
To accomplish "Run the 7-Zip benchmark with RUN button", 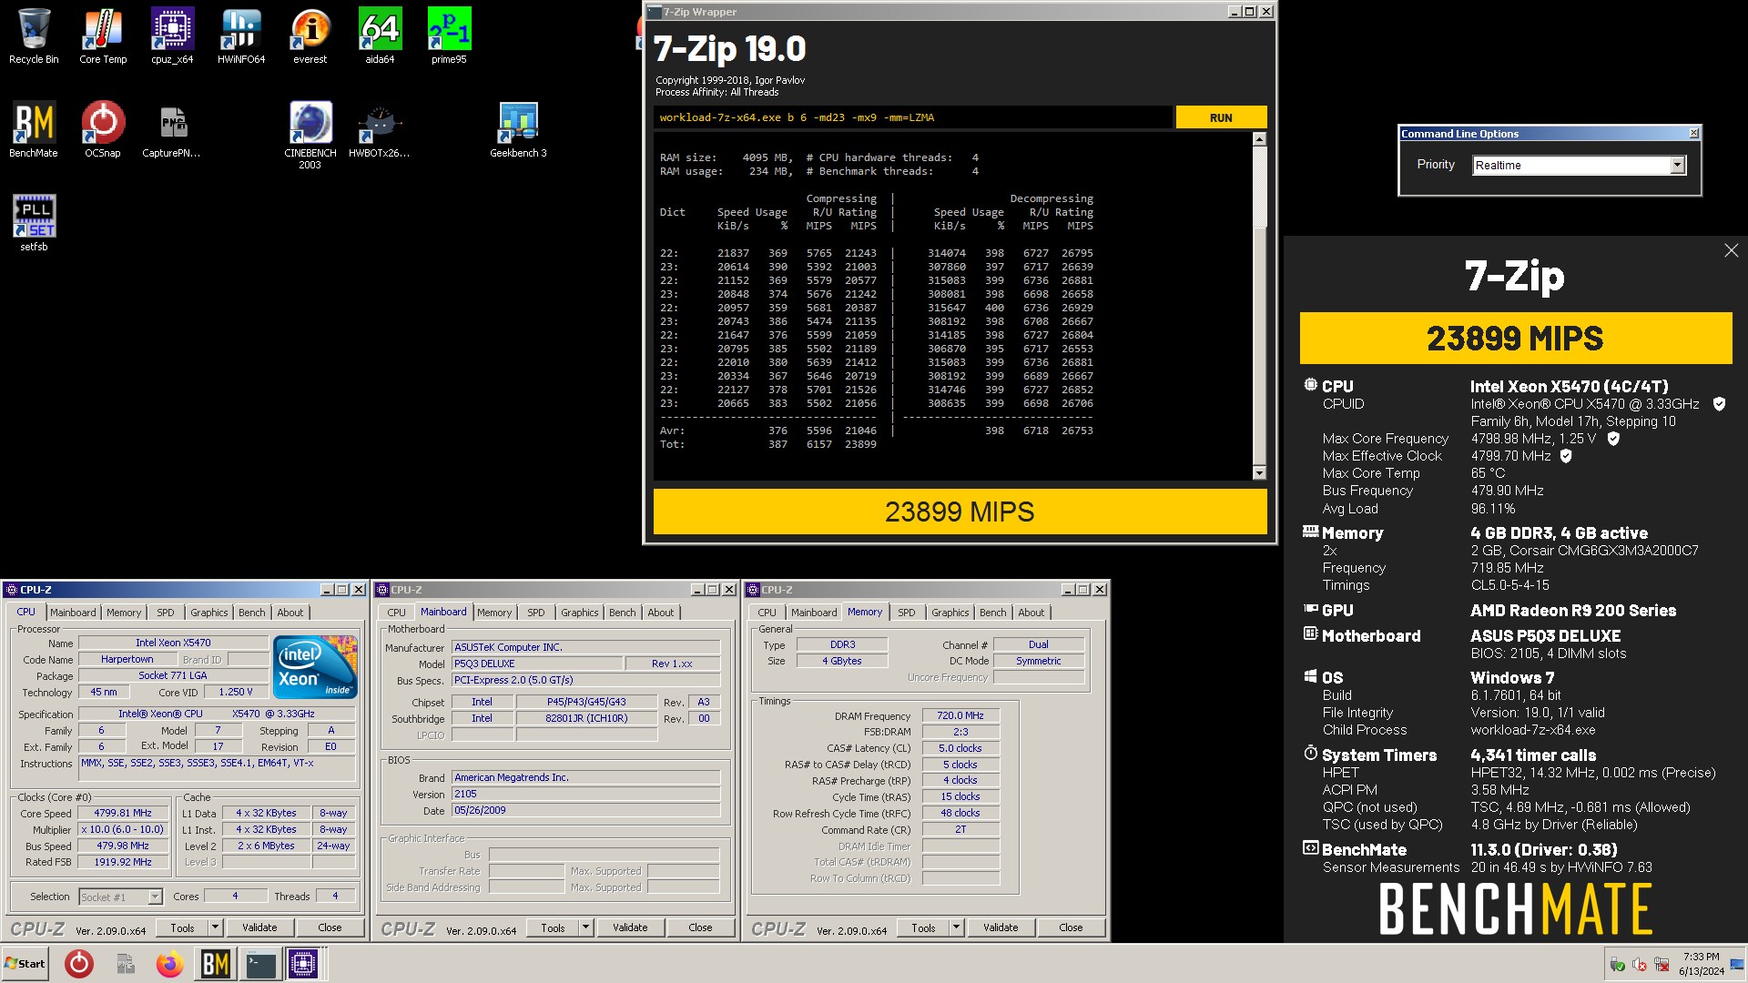I will [1221, 117].
